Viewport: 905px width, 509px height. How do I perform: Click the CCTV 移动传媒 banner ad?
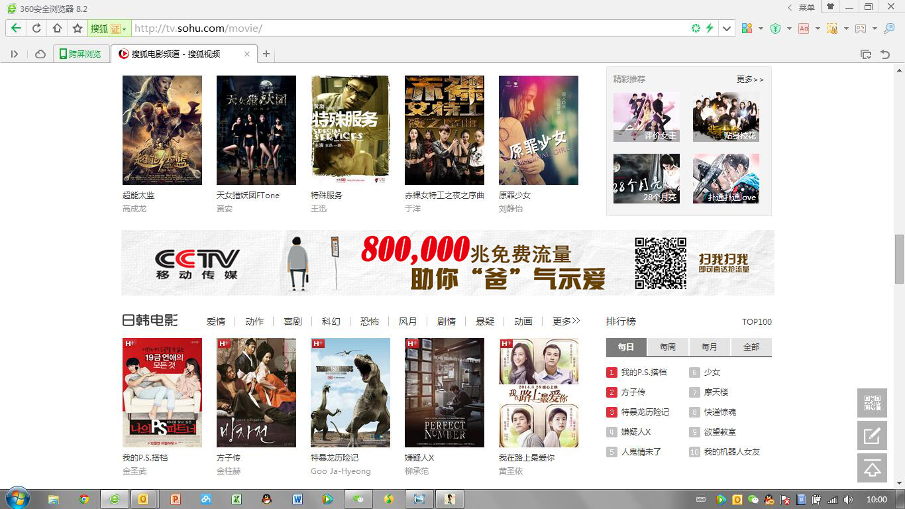(448, 262)
